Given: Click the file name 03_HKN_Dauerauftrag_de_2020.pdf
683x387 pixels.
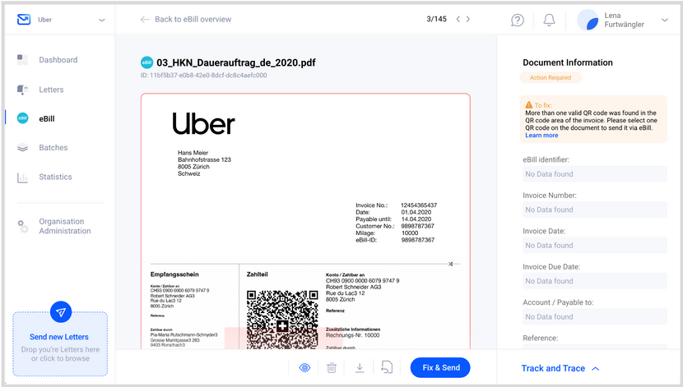Looking at the screenshot, I should click(x=236, y=62).
